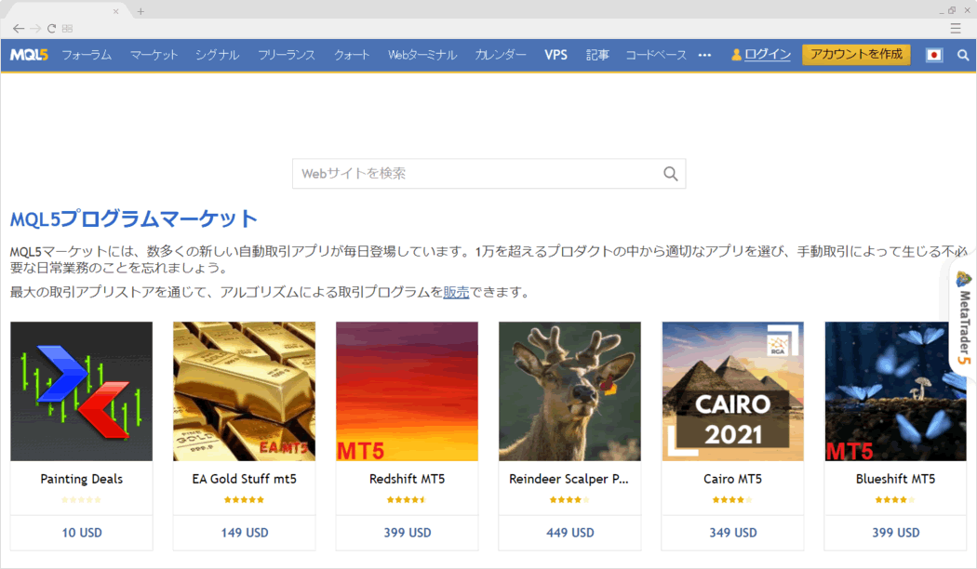Click the 349 USD price button

tap(733, 533)
